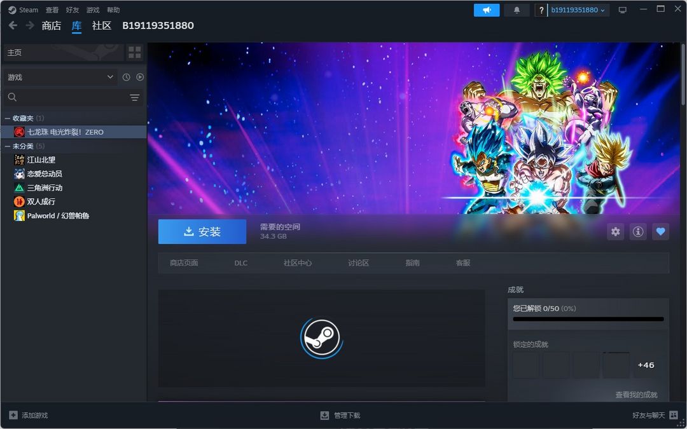Open 查看我的成就 link
The image size is (687, 429).
click(x=636, y=395)
